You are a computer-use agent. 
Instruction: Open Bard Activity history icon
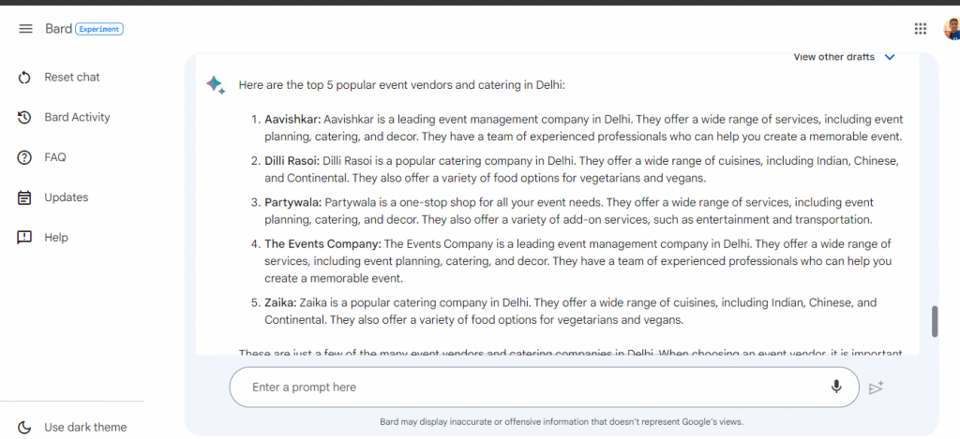24,117
